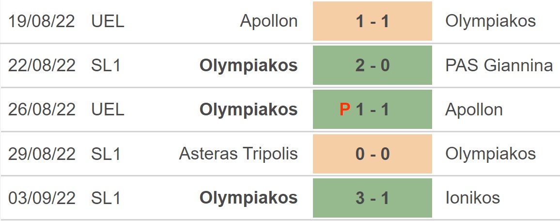Click Olympiakos away team versus Asteras Tripolis
This screenshot has height=221, width=560.
pyautogui.click(x=490, y=154)
